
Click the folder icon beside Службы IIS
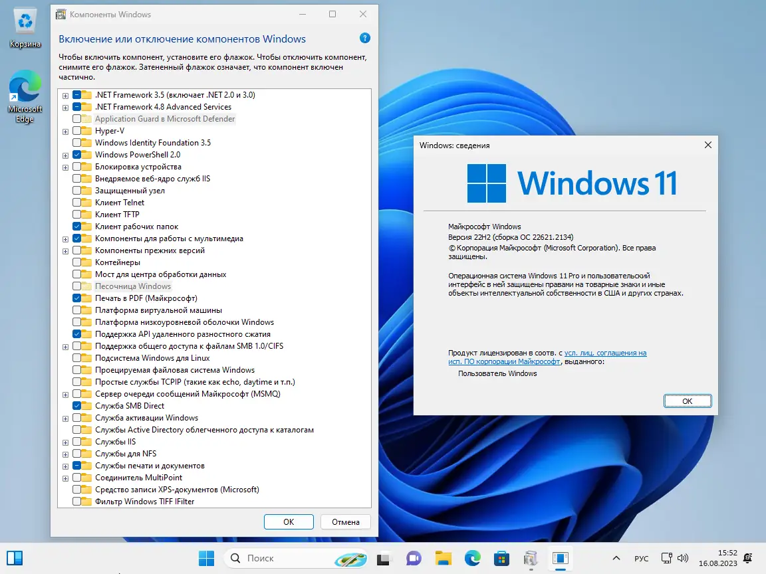tap(86, 442)
